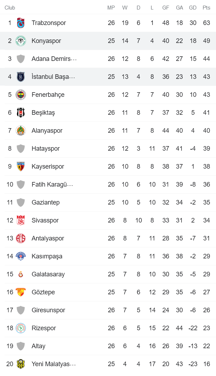
Task: Click the Trabzonspor club crest
Action: pos(21,23)
